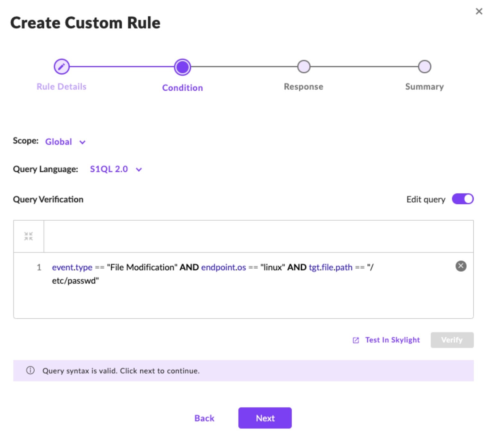
Task: Select the Response step label
Action: pyautogui.click(x=303, y=87)
